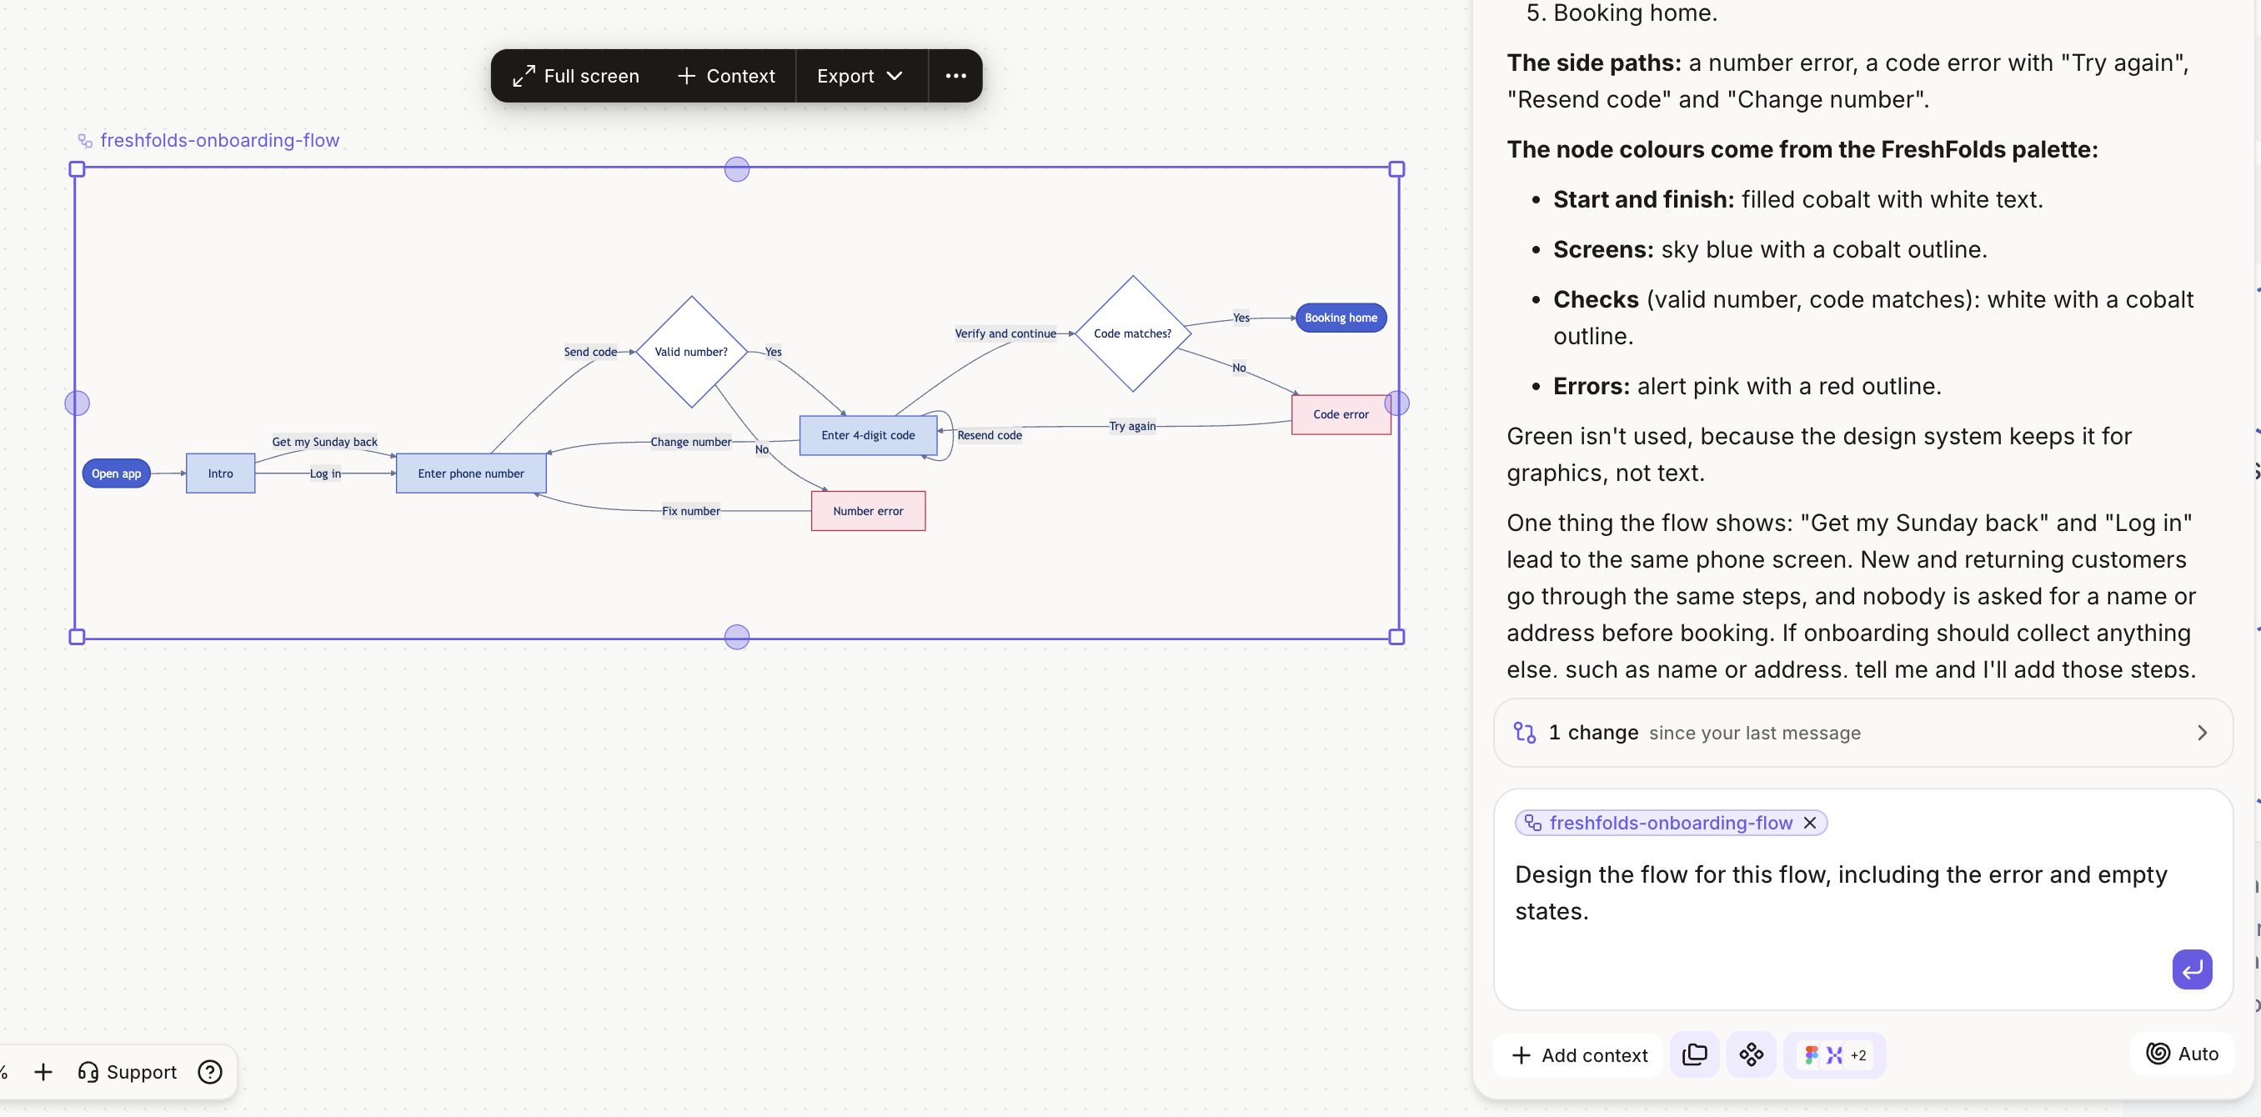2261x1117 pixels.
Task: Select the Booking home end node
Action: pos(1341,318)
